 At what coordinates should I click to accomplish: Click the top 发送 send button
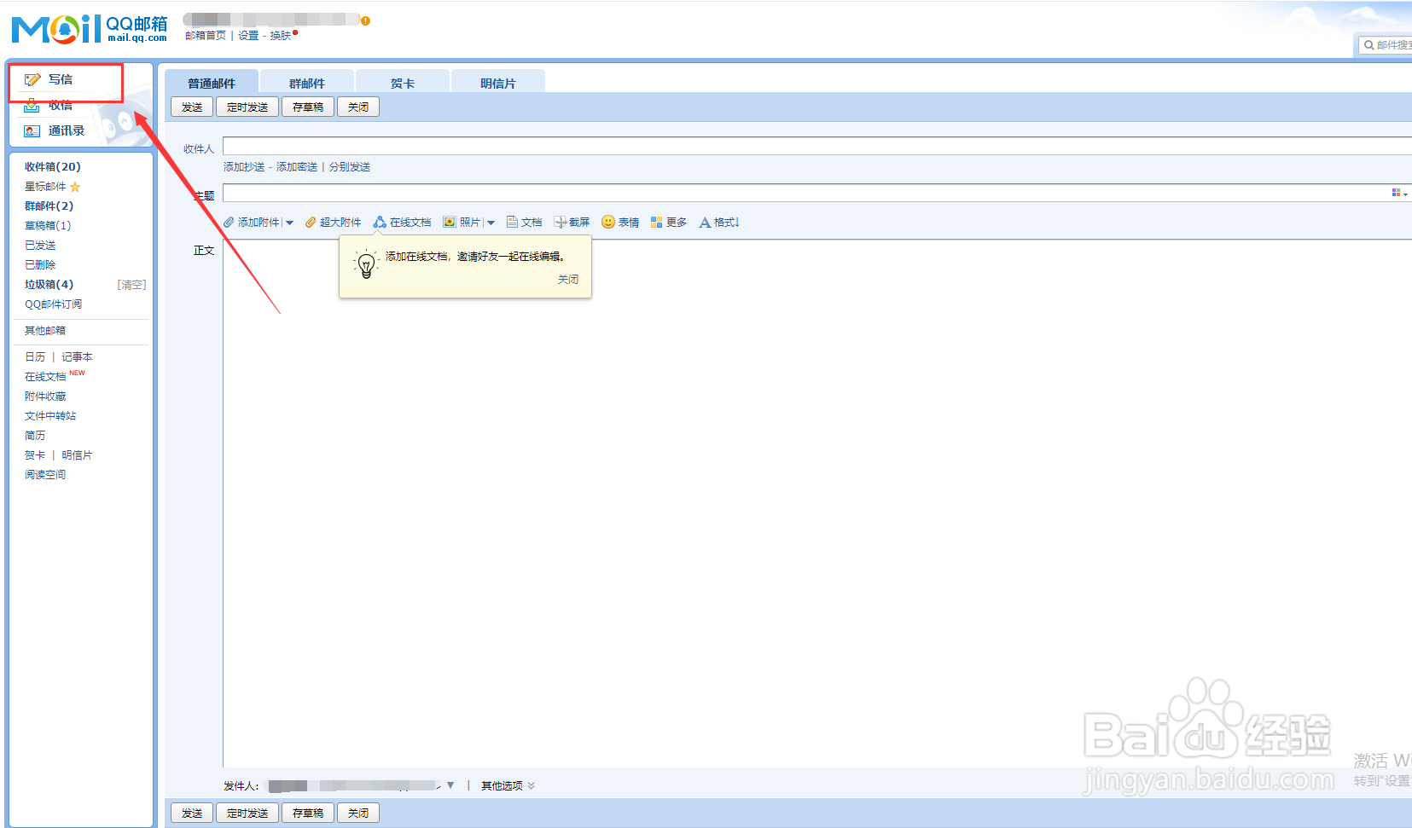192,107
